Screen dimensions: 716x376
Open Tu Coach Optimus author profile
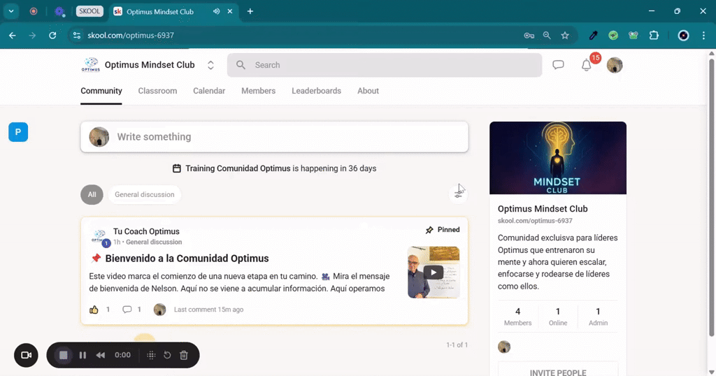point(146,231)
